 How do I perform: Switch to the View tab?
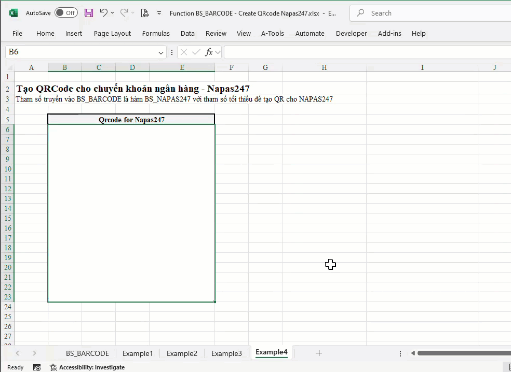point(244,34)
